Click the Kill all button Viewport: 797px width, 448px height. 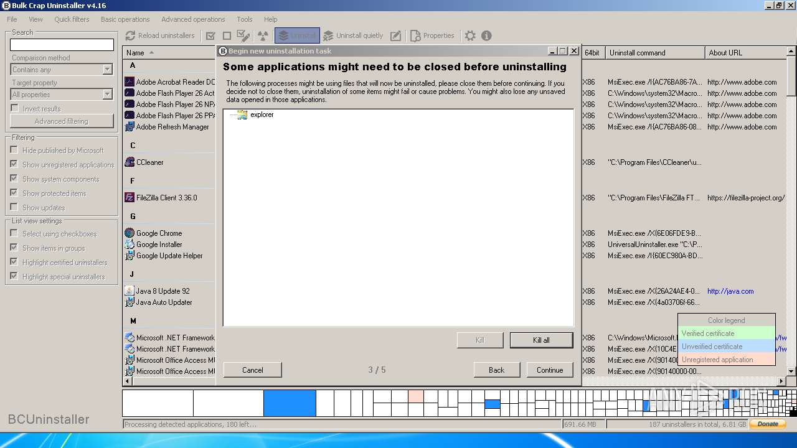pyautogui.click(x=541, y=340)
